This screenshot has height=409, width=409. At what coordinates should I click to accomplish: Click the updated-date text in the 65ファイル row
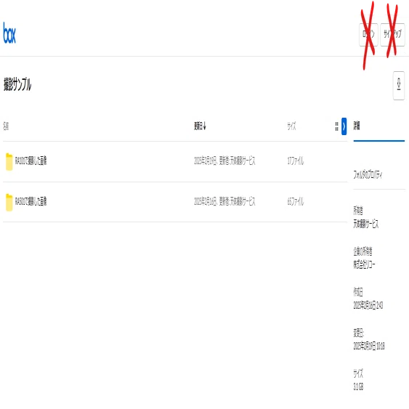pos(224,201)
